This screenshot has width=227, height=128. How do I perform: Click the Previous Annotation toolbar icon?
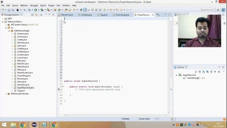tap(111, 10)
